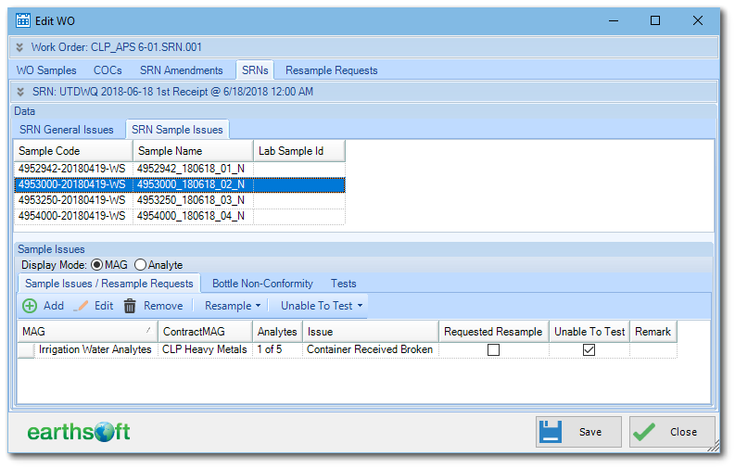Maximize the Edit WO window
Image resolution: width=735 pixels, height=468 pixels.
[655, 20]
